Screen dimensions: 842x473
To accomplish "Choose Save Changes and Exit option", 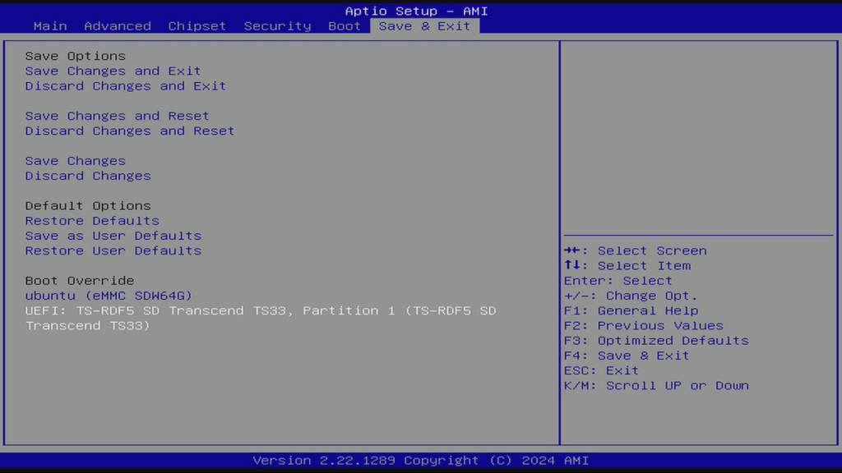I will (x=113, y=71).
